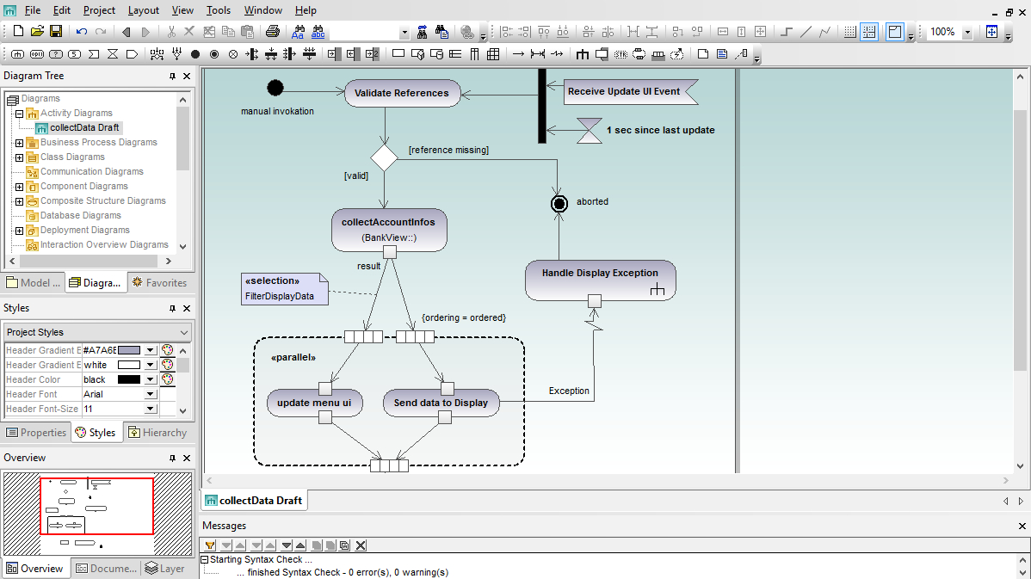
Task: Open the Tools menu
Action: (219, 10)
